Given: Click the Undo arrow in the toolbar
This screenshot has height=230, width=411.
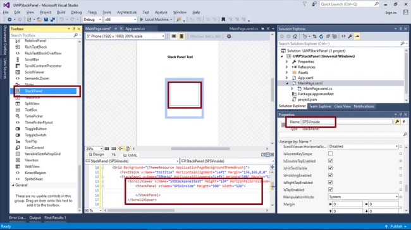Looking at the screenshot, I should [x=61, y=20].
